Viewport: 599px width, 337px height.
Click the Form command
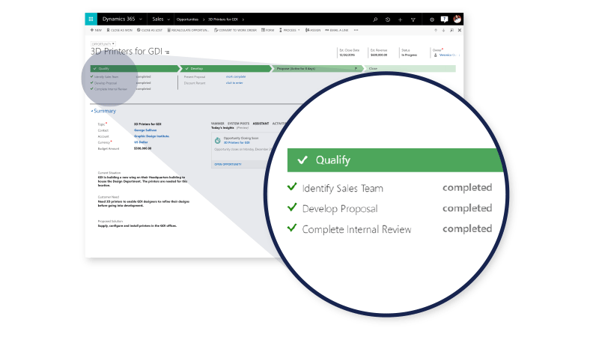(268, 30)
